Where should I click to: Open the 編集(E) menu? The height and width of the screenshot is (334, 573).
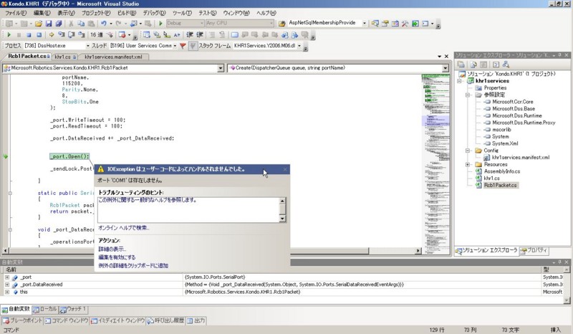click(42, 13)
